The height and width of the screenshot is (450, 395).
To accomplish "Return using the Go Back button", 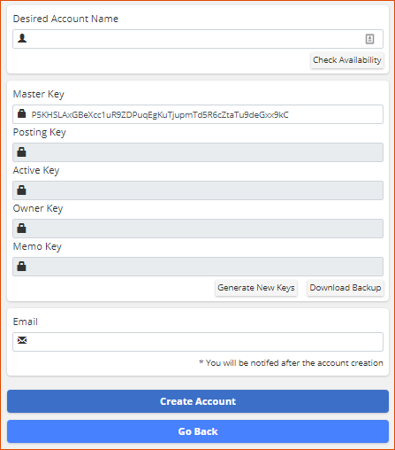I will (198, 431).
